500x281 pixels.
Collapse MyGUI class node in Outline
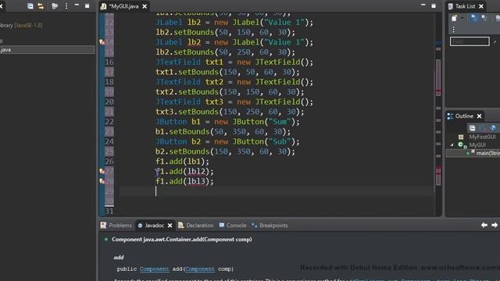click(x=452, y=145)
